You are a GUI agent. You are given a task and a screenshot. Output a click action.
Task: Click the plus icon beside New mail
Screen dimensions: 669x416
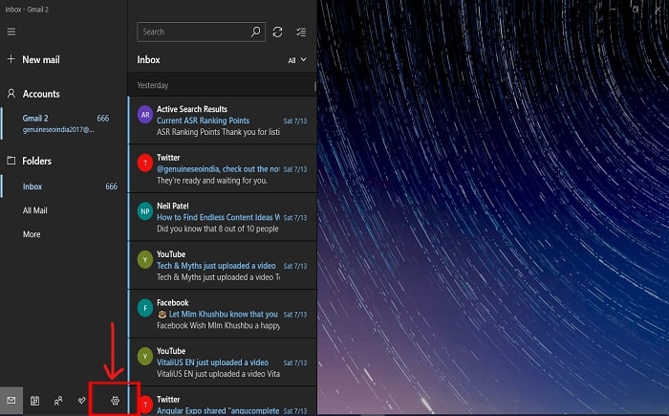pos(11,59)
